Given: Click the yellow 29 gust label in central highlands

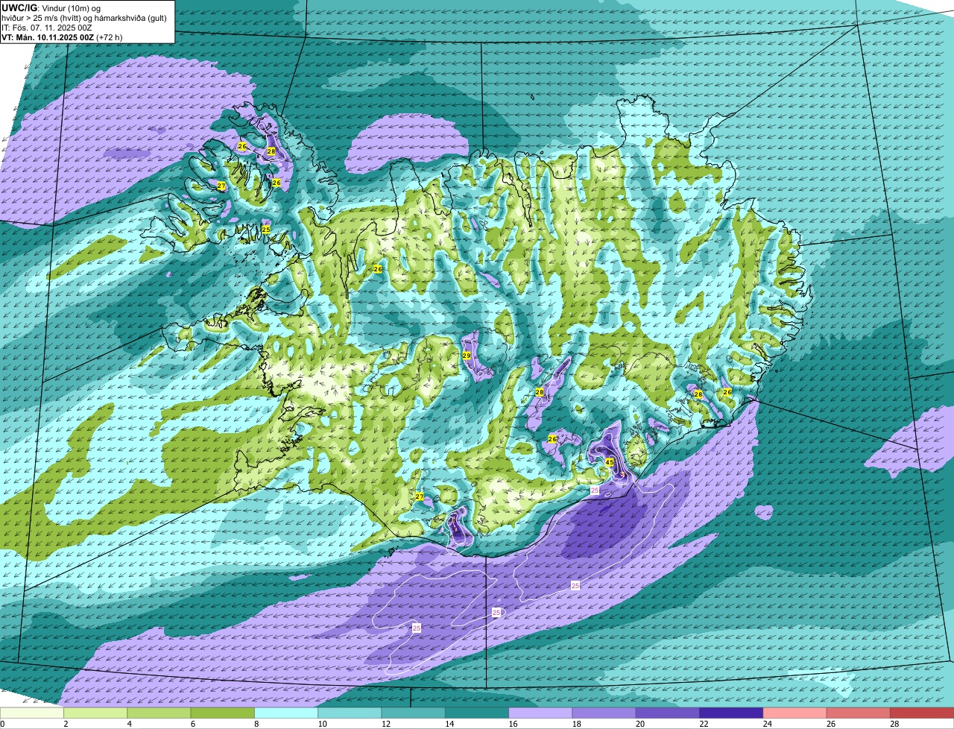Looking at the screenshot, I should click(467, 356).
